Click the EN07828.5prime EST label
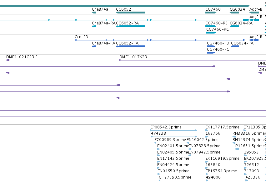 tap(204, 146)
